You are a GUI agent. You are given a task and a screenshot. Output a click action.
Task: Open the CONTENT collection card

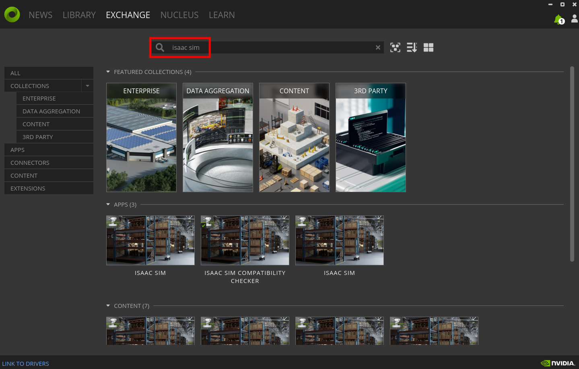[294, 137]
